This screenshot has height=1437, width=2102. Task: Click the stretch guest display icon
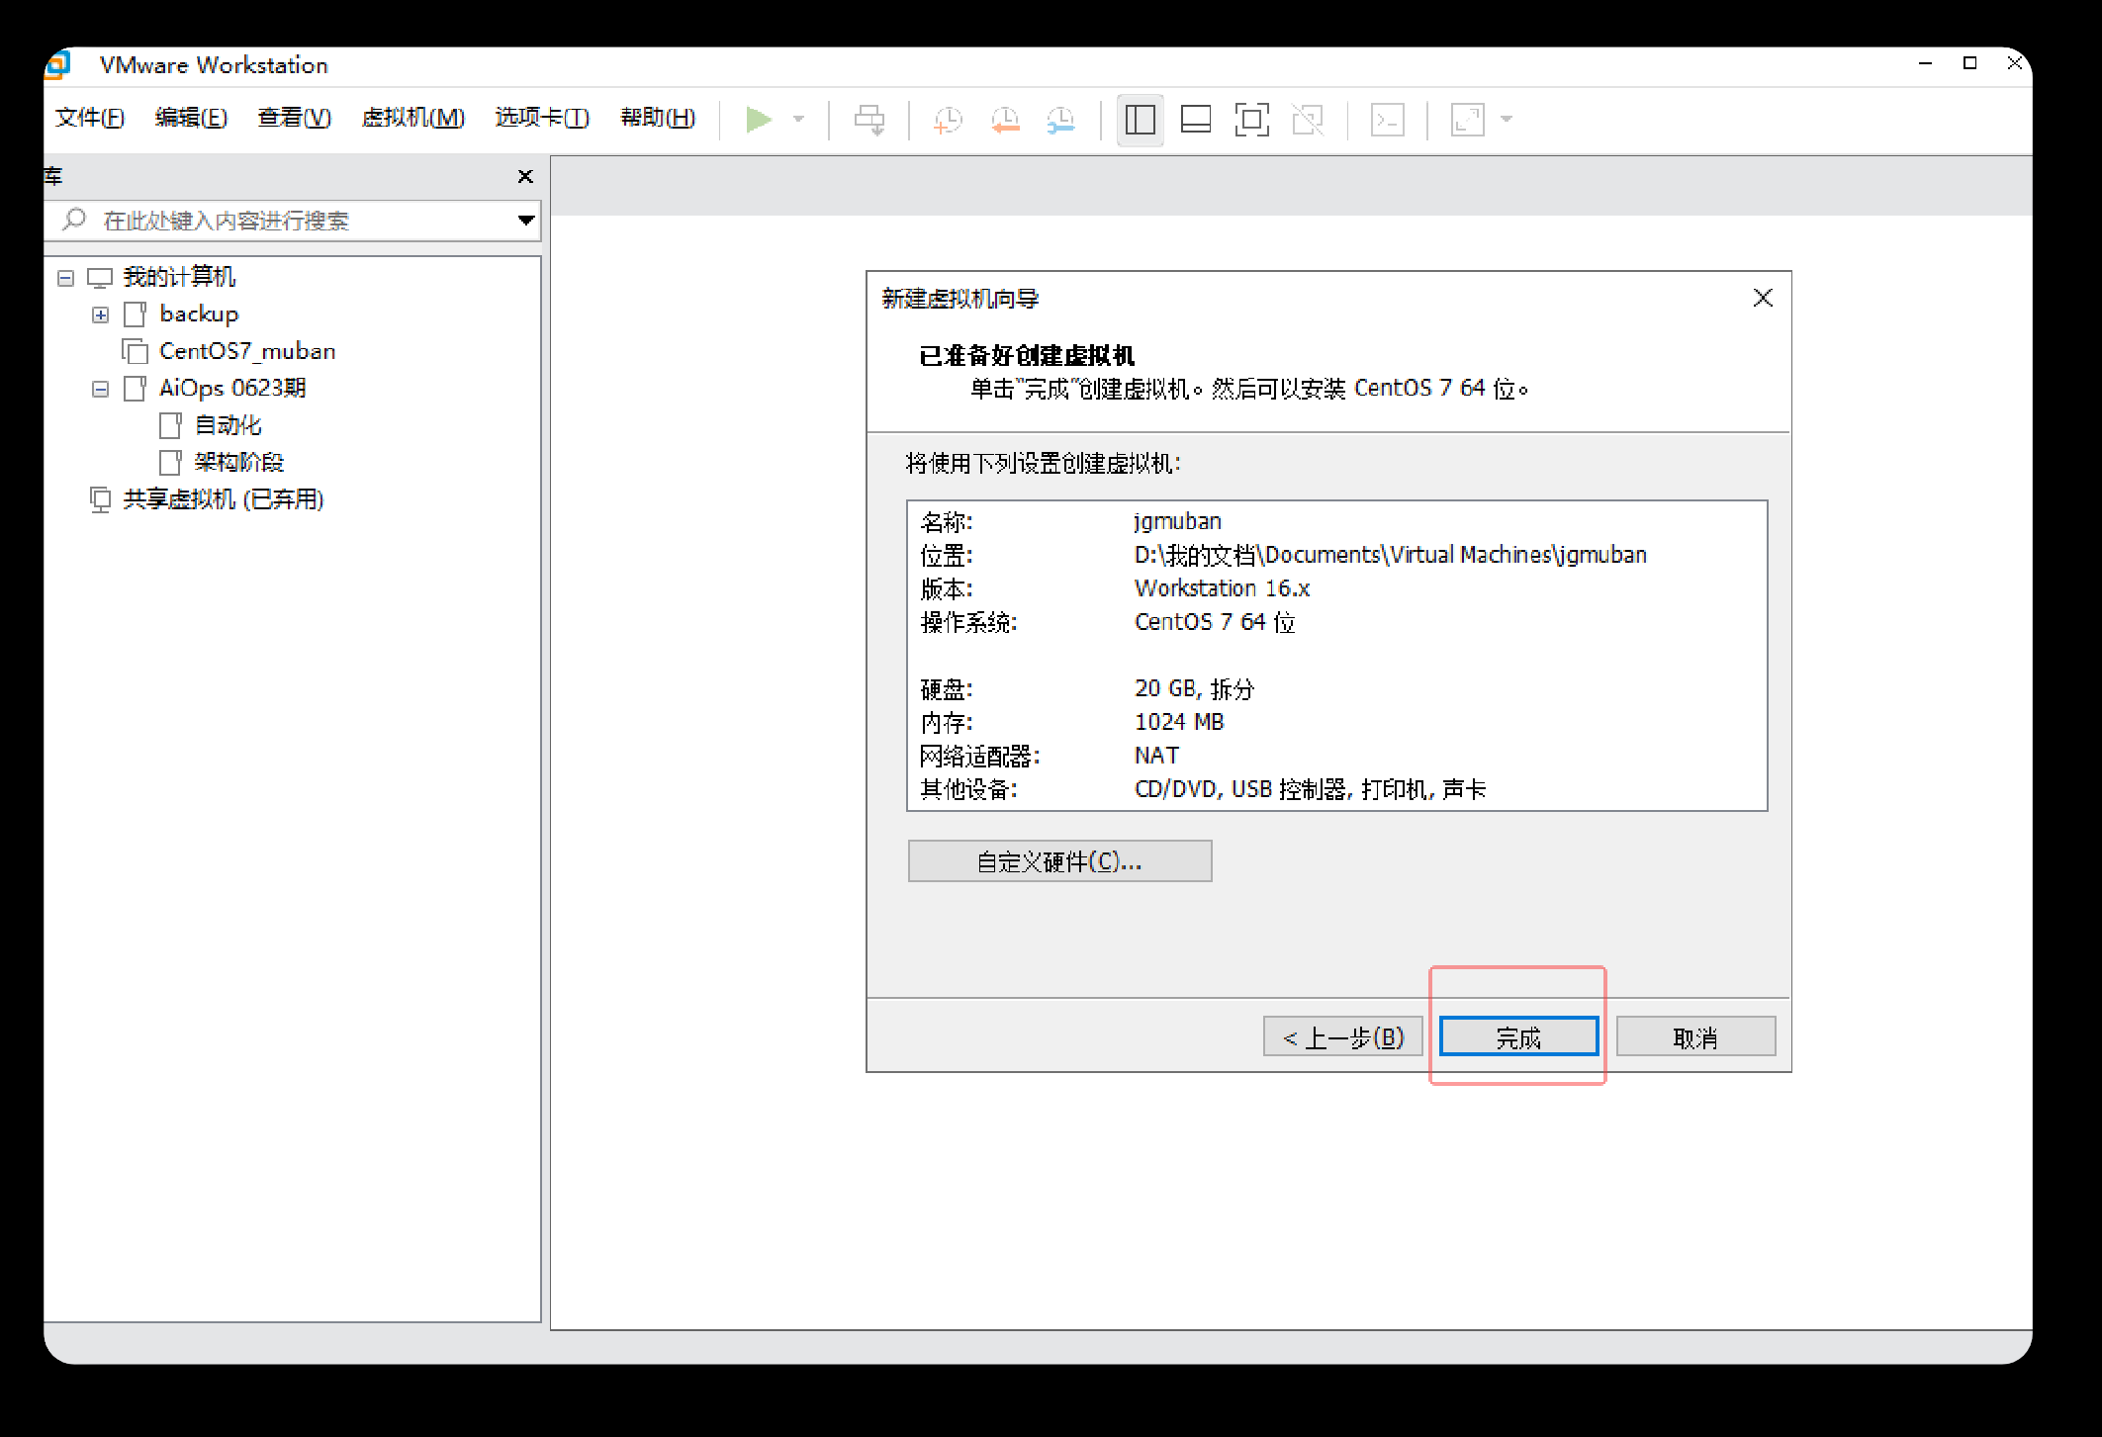click(x=1467, y=120)
